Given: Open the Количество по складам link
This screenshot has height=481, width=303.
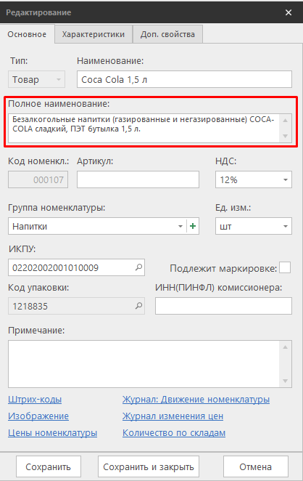Looking at the screenshot, I should coord(174,432).
